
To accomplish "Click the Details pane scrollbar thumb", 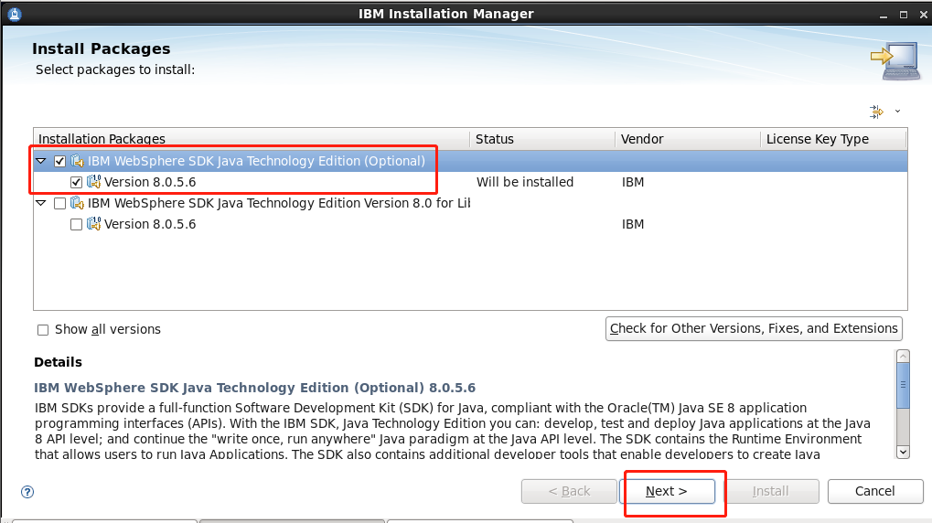I will pyautogui.click(x=903, y=384).
